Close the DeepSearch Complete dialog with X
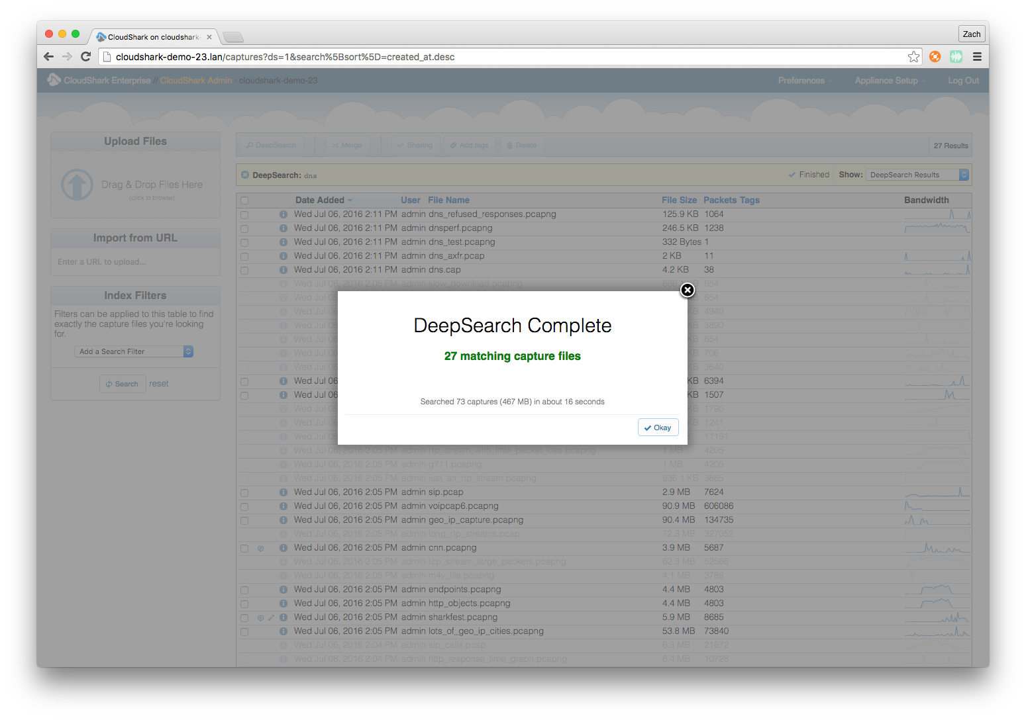The height and width of the screenshot is (720, 1026). click(688, 290)
